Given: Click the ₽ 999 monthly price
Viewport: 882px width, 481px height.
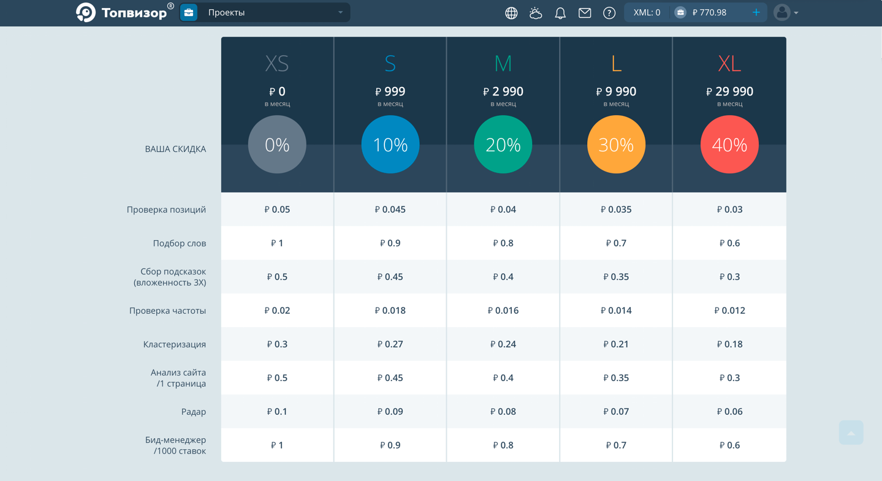Looking at the screenshot, I should click(390, 91).
